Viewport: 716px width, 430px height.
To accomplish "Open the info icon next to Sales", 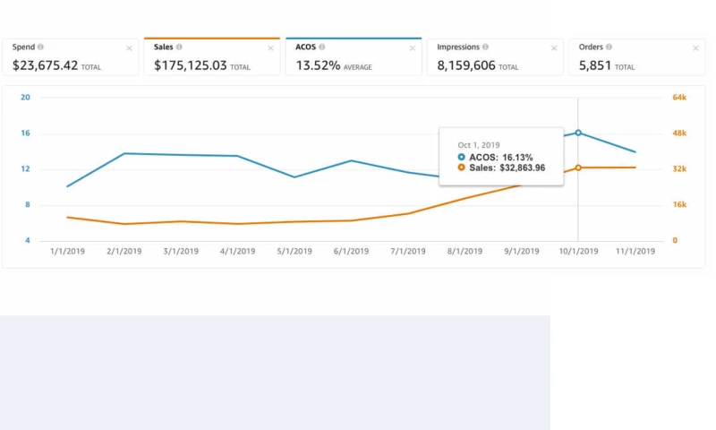I will (x=180, y=47).
